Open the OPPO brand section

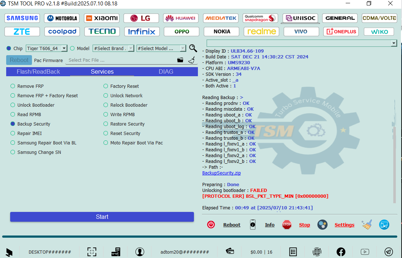tap(182, 32)
